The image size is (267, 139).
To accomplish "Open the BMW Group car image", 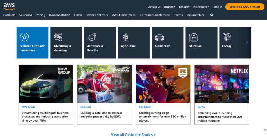I will (x=46, y=84).
